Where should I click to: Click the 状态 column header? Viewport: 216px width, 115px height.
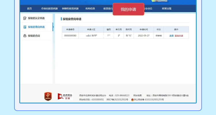tap(159, 29)
